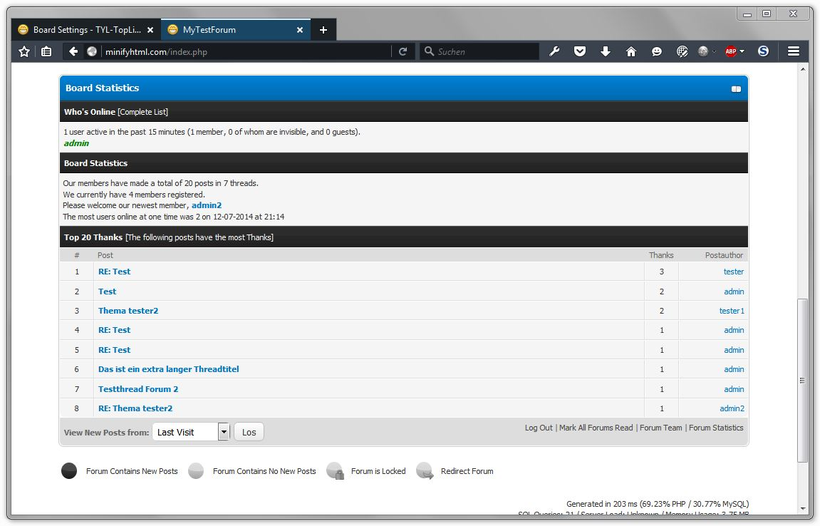The image size is (820, 526).
Task: Open the Adblock Plus dropdown arrow
Action: pyautogui.click(x=742, y=51)
